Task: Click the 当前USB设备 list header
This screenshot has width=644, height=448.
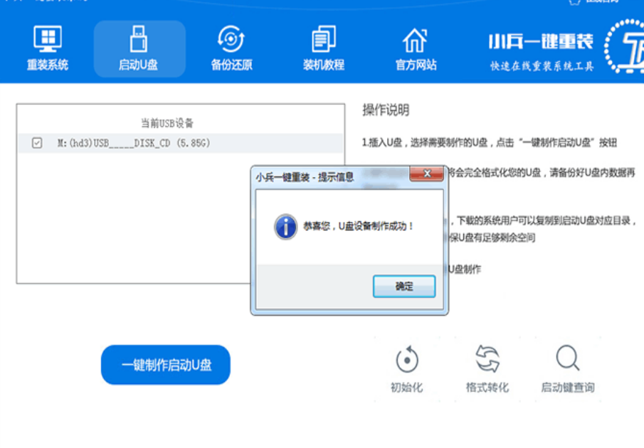Action: [167, 123]
